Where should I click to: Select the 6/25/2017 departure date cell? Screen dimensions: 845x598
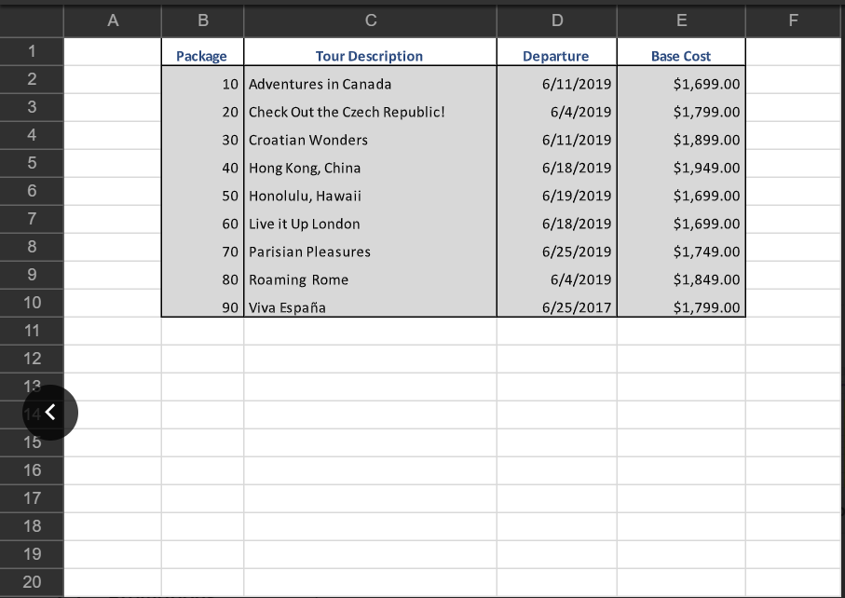pos(556,307)
